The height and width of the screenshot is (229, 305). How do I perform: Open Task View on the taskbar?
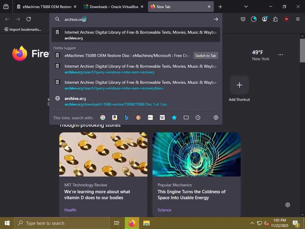point(117,223)
